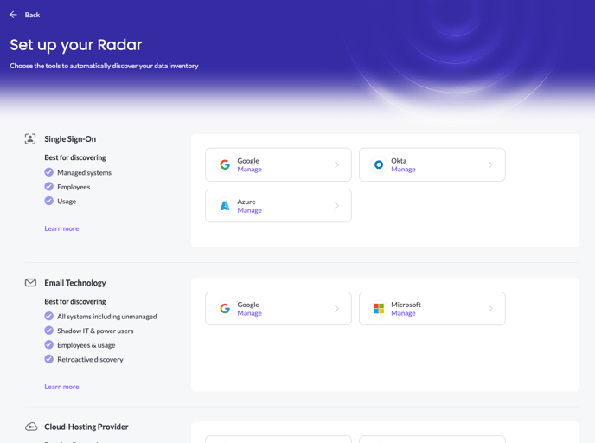Select the Email Technology heading
This screenshot has height=443, width=595.
pyautogui.click(x=75, y=283)
